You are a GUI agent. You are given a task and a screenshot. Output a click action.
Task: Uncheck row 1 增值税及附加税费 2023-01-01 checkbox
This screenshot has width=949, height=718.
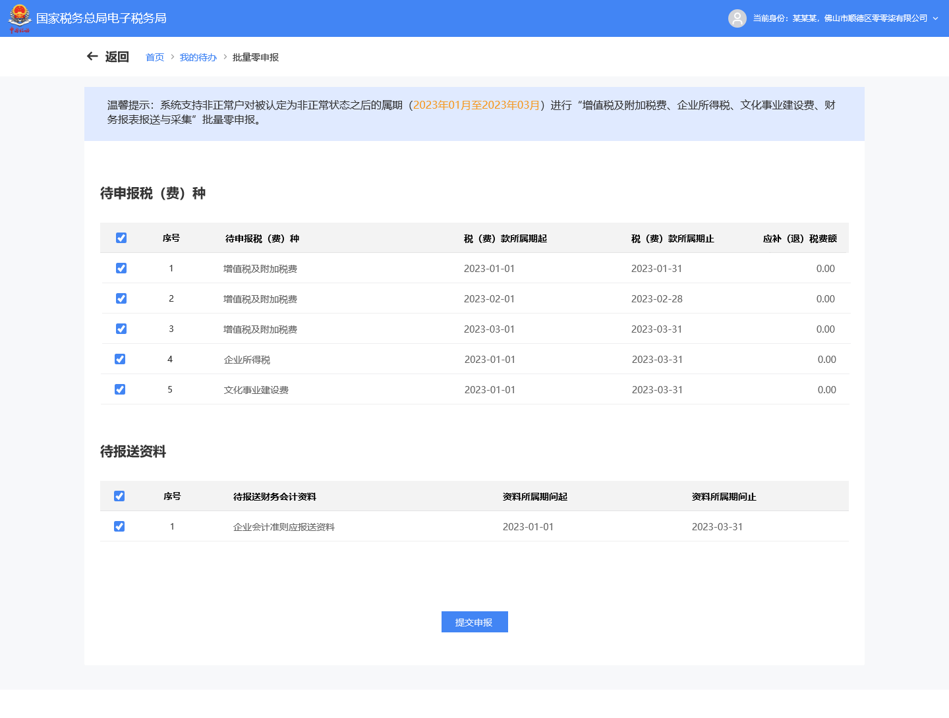pyautogui.click(x=121, y=268)
